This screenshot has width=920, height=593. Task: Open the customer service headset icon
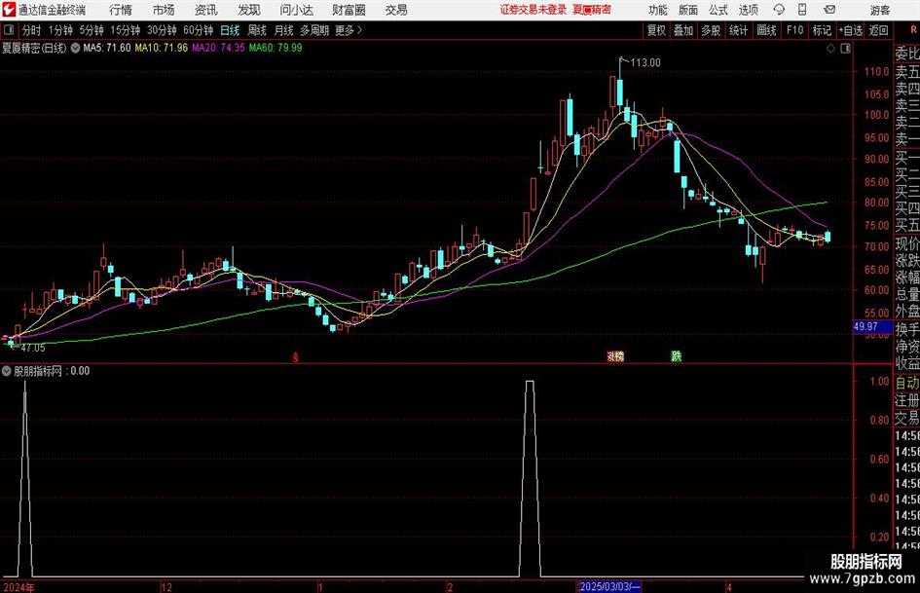click(779, 10)
